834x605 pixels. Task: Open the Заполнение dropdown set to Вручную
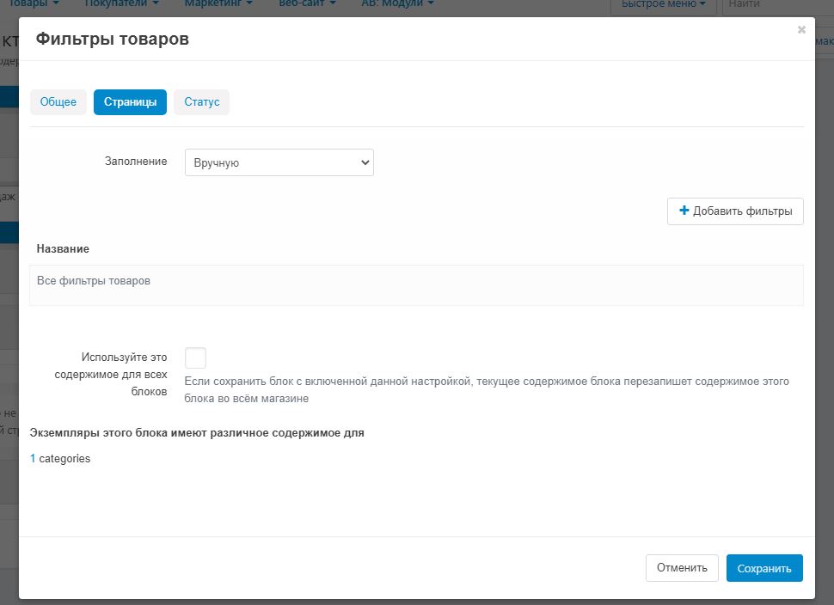[x=279, y=162]
